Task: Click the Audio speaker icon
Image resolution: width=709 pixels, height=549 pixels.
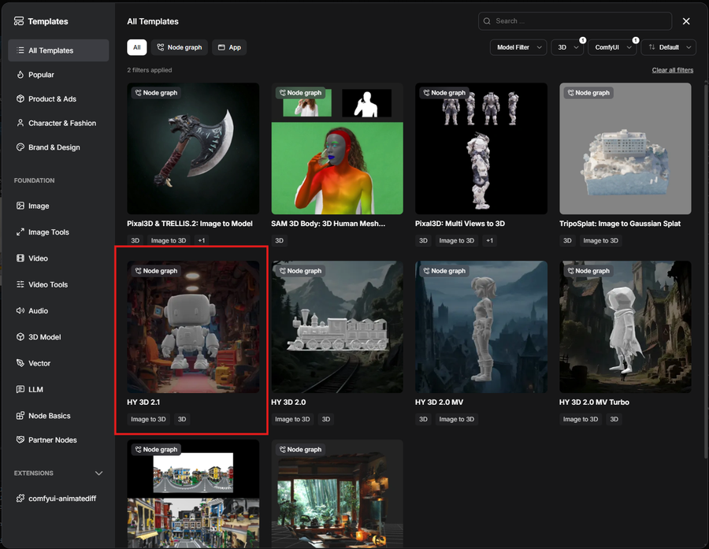Action: (20, 310)
